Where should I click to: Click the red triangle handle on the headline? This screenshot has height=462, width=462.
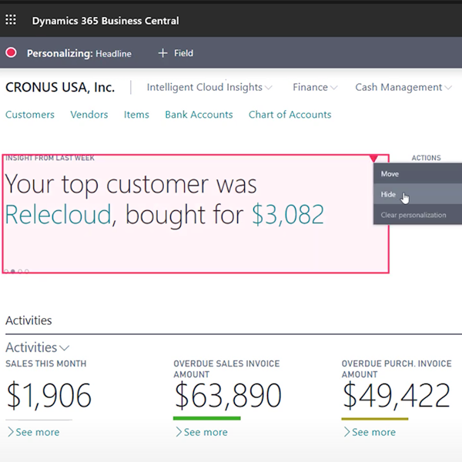click(373, 159)
